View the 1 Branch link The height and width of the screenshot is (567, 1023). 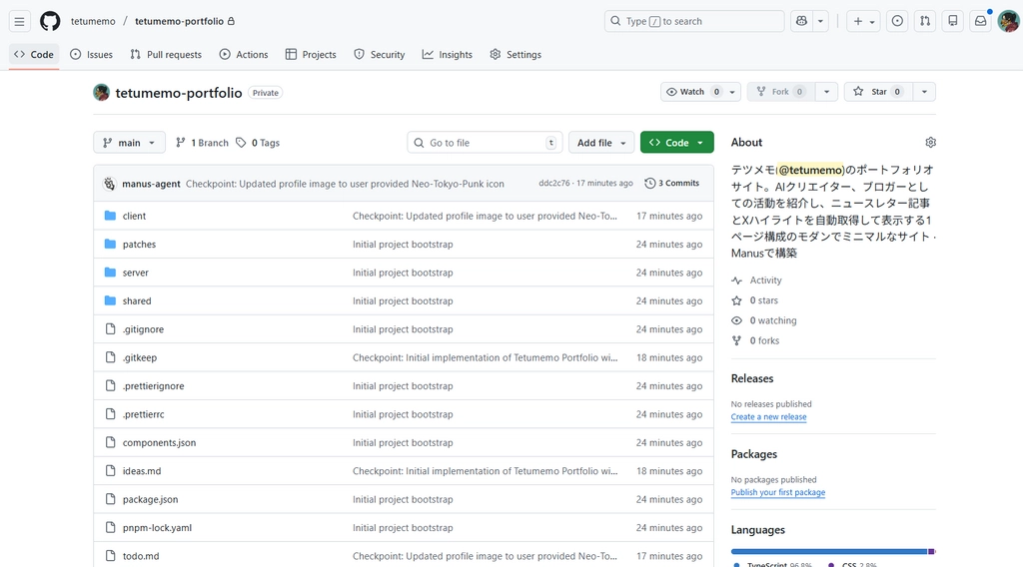point(202,143)
